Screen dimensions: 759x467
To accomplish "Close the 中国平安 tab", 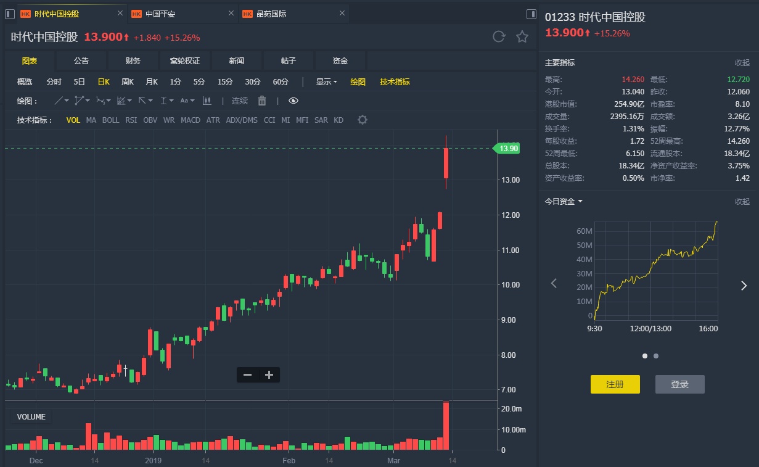I will coord(231,13).
